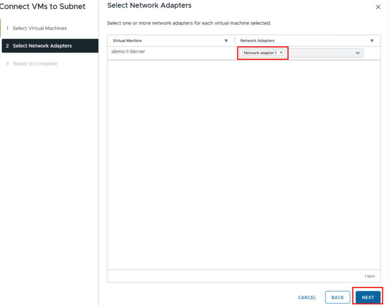
Task: Click the adapter selection instruction text
Action: coord(189,23)
